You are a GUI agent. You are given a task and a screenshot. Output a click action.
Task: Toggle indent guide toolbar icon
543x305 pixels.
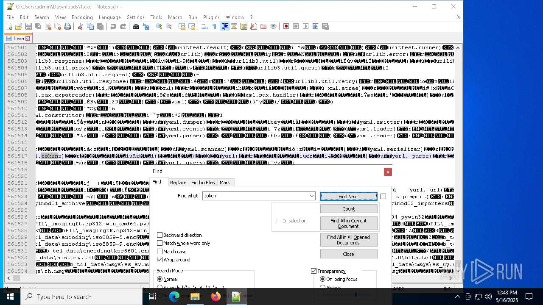pos(225,26)
